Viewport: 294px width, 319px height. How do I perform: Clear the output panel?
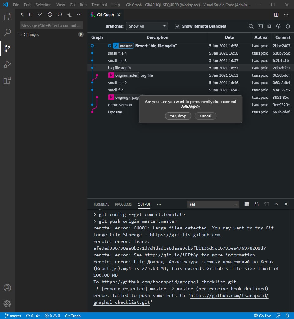point(247,204)
